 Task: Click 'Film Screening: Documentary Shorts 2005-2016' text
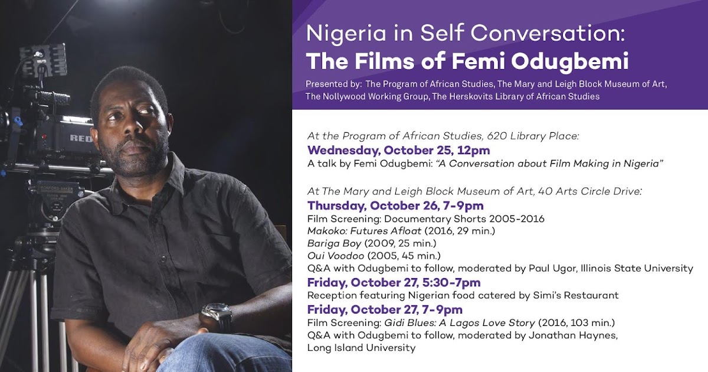(425, 219)
